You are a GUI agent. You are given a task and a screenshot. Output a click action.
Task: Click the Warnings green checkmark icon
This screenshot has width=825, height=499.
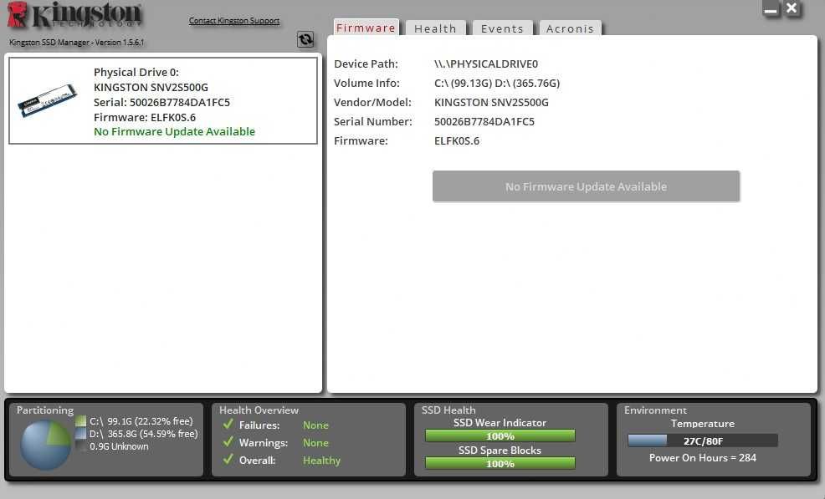point(228,441)
